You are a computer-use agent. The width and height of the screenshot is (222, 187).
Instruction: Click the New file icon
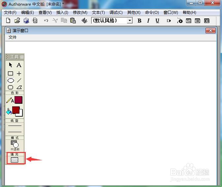click(x=8, y=20)
